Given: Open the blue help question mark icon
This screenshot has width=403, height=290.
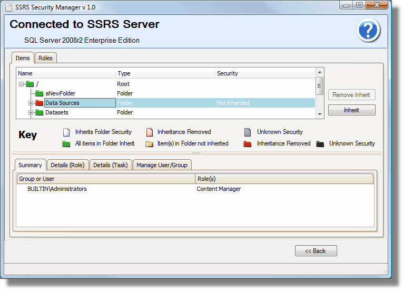Looking at the screenshot, I should click(368, 30).
